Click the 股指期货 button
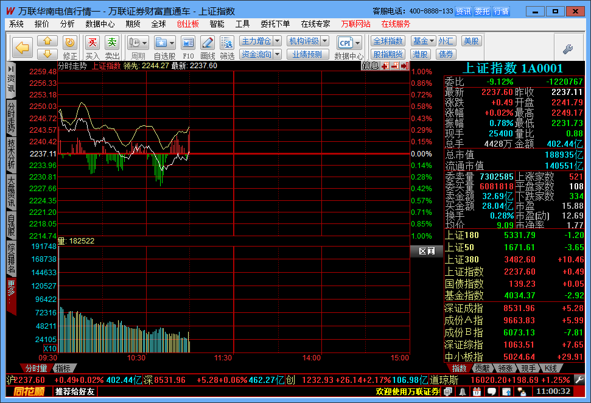The image size is (591, 403). (x=388, y=54)
